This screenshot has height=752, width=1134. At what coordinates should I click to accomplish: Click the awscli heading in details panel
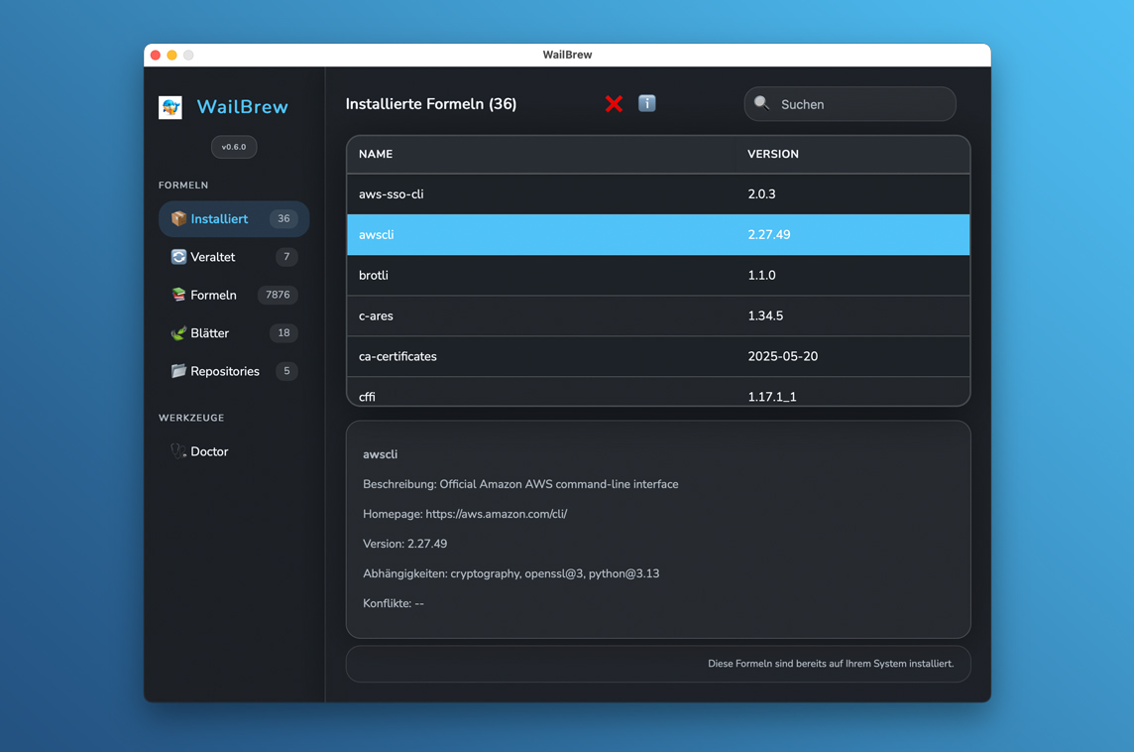pyautogui.click(x=381, y=454)
